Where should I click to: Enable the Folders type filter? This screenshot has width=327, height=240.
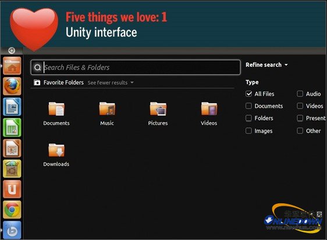pos(248,118)
